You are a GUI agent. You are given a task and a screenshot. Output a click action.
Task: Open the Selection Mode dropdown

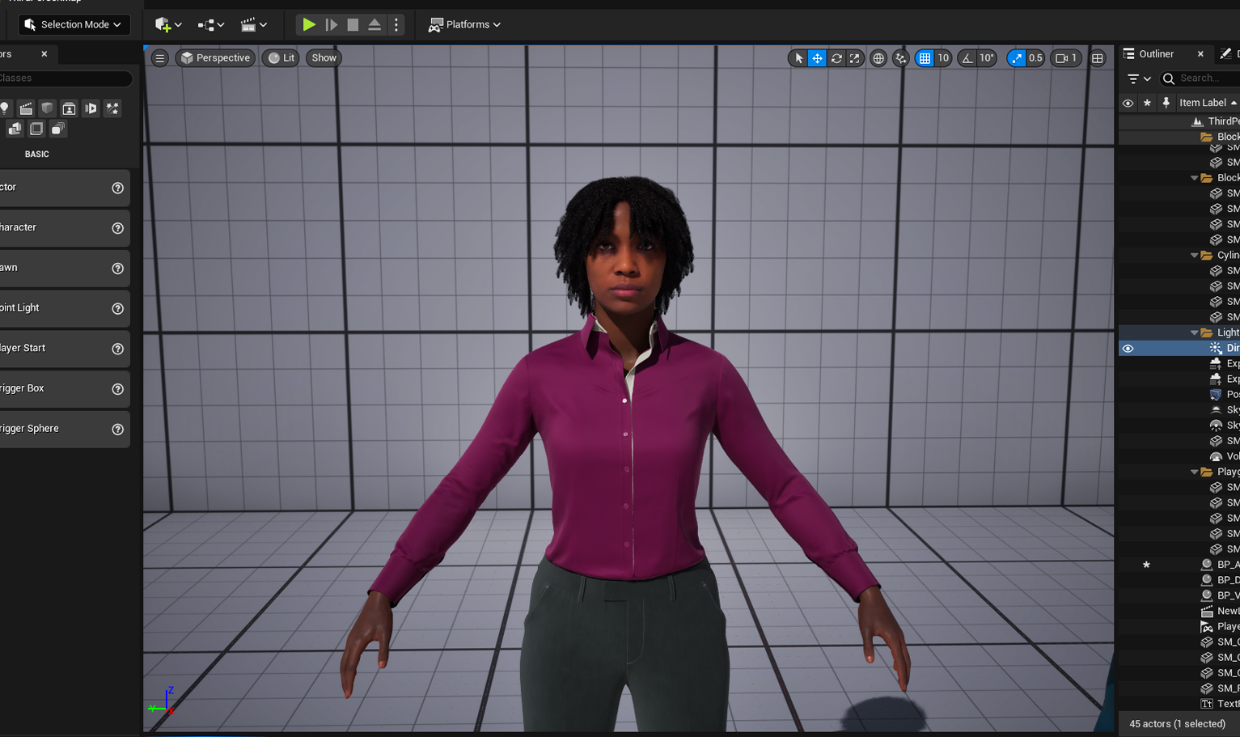point(74,24)
